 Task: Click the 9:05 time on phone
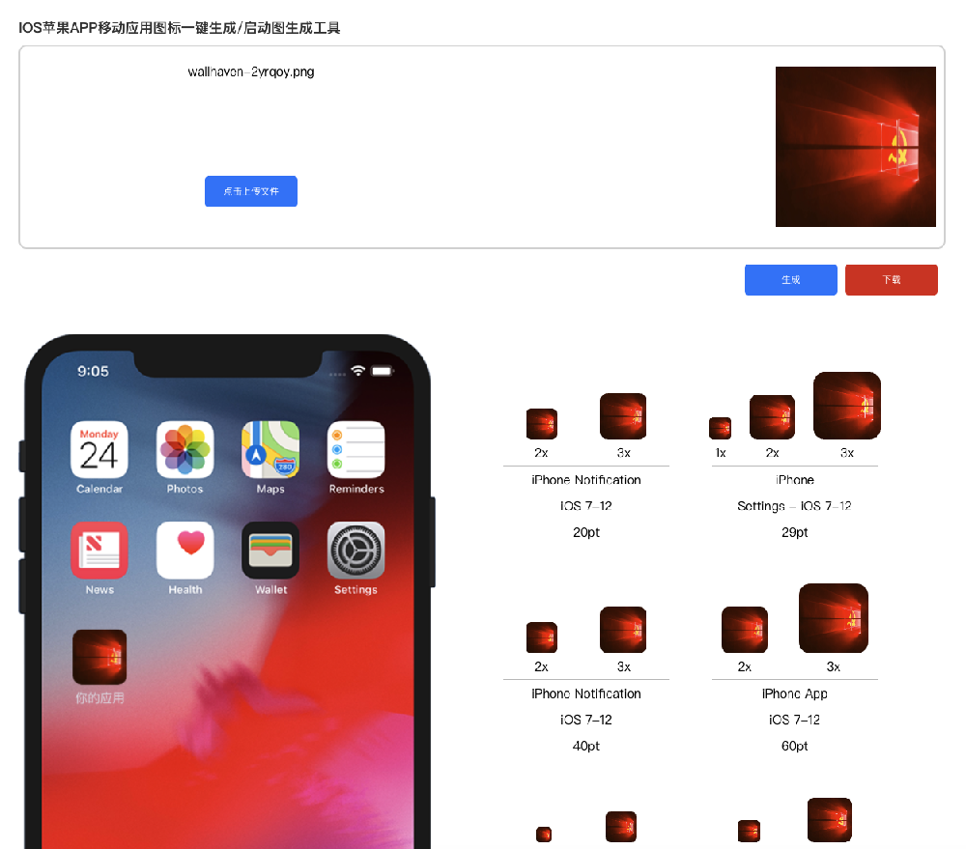[93, 371]
